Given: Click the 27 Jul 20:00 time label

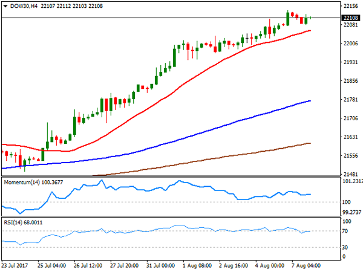Looking at the screenshot, I should 124,265.
